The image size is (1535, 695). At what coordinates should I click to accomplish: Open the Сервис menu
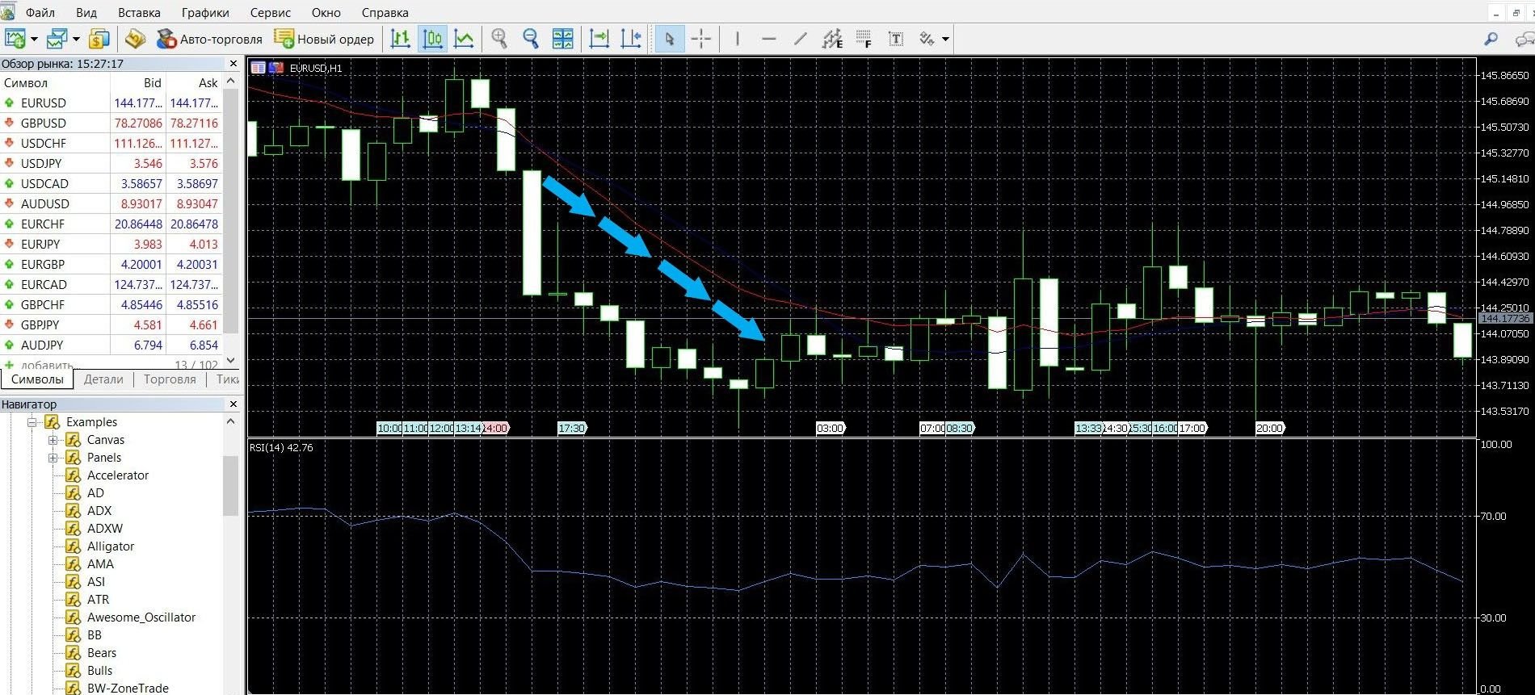point(271,13)
